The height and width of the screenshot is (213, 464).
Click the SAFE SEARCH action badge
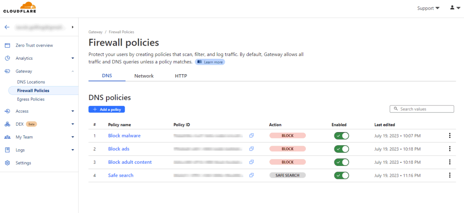287,175
